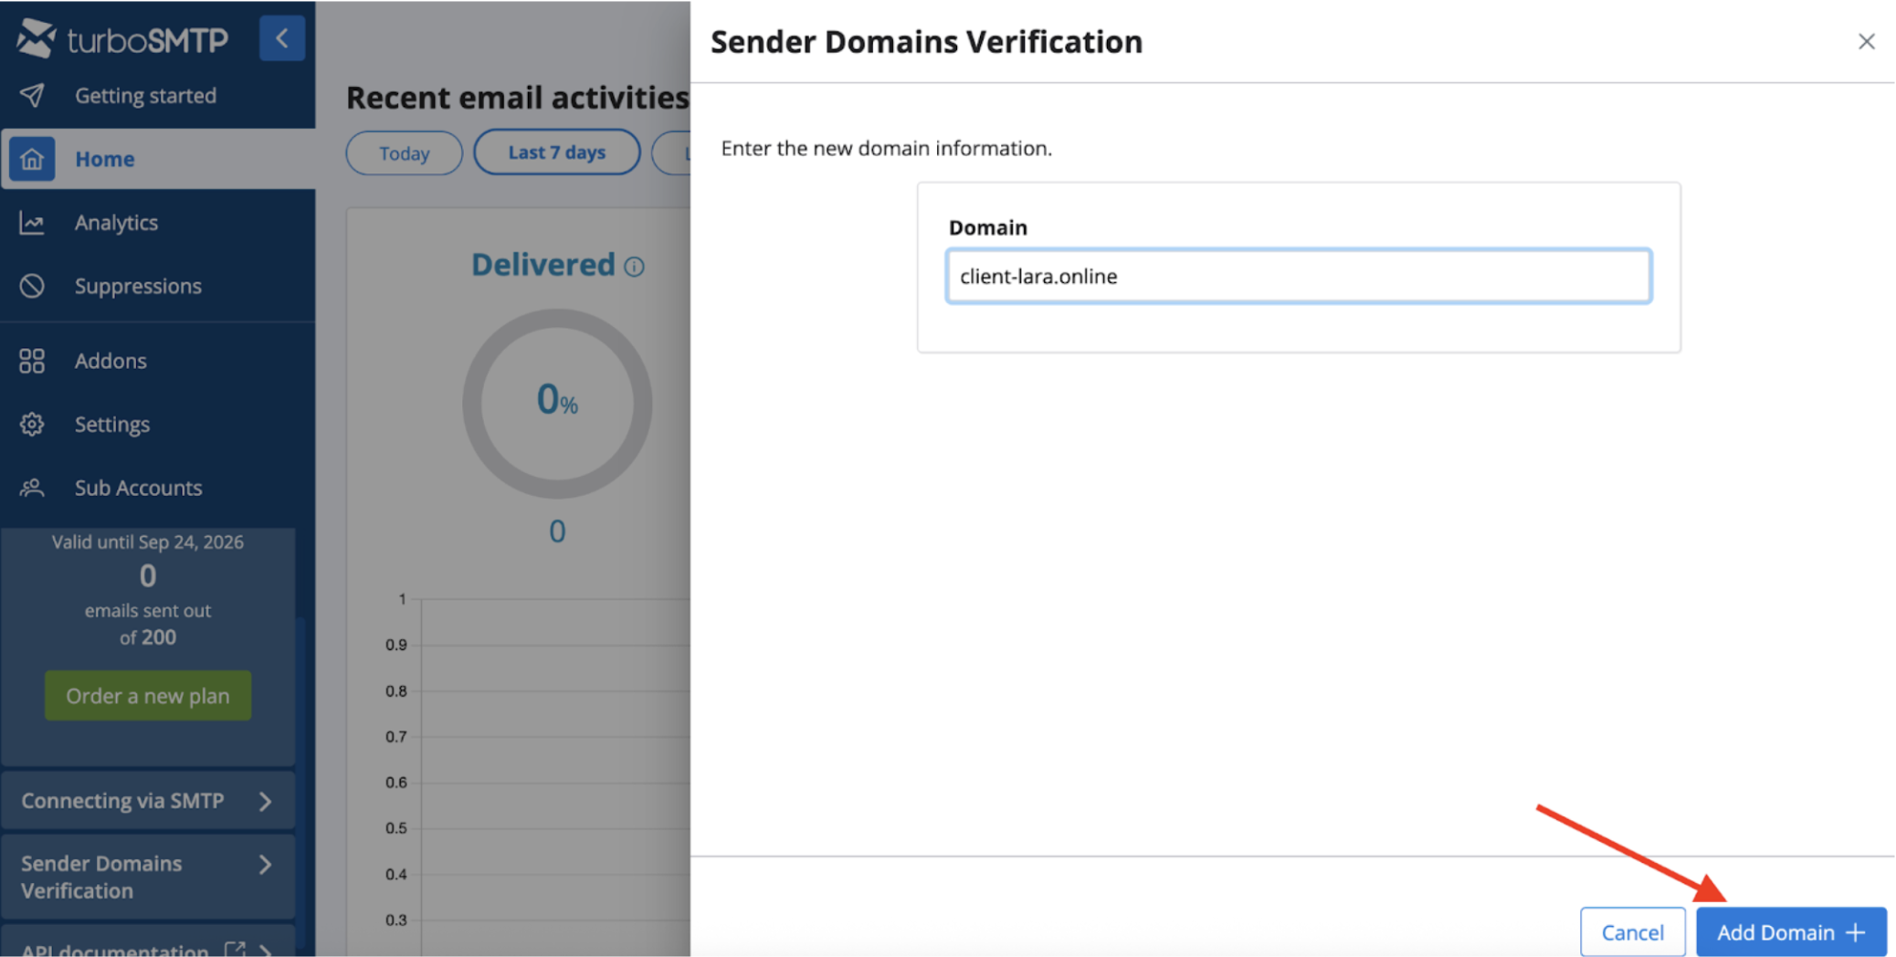Click the info icon beside Delivered
The image size is (1896, 957).
(x=634, y=267)
